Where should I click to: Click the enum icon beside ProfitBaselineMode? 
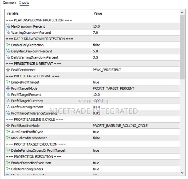(8, 126)
